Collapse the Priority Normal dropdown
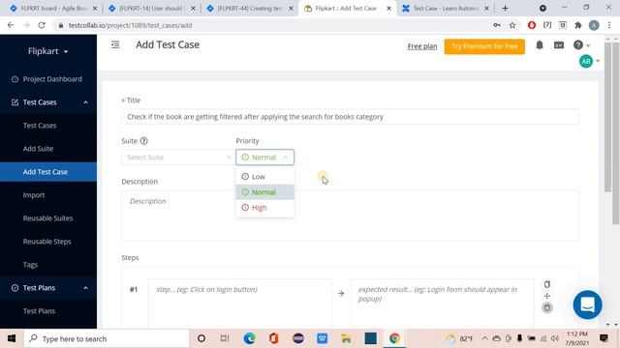 [264, 158]
